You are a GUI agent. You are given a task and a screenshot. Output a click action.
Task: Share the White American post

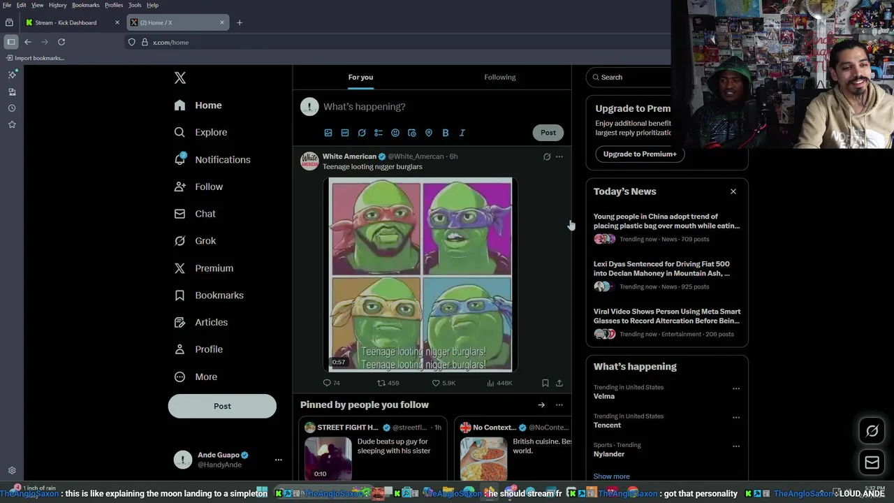point(559,383)
